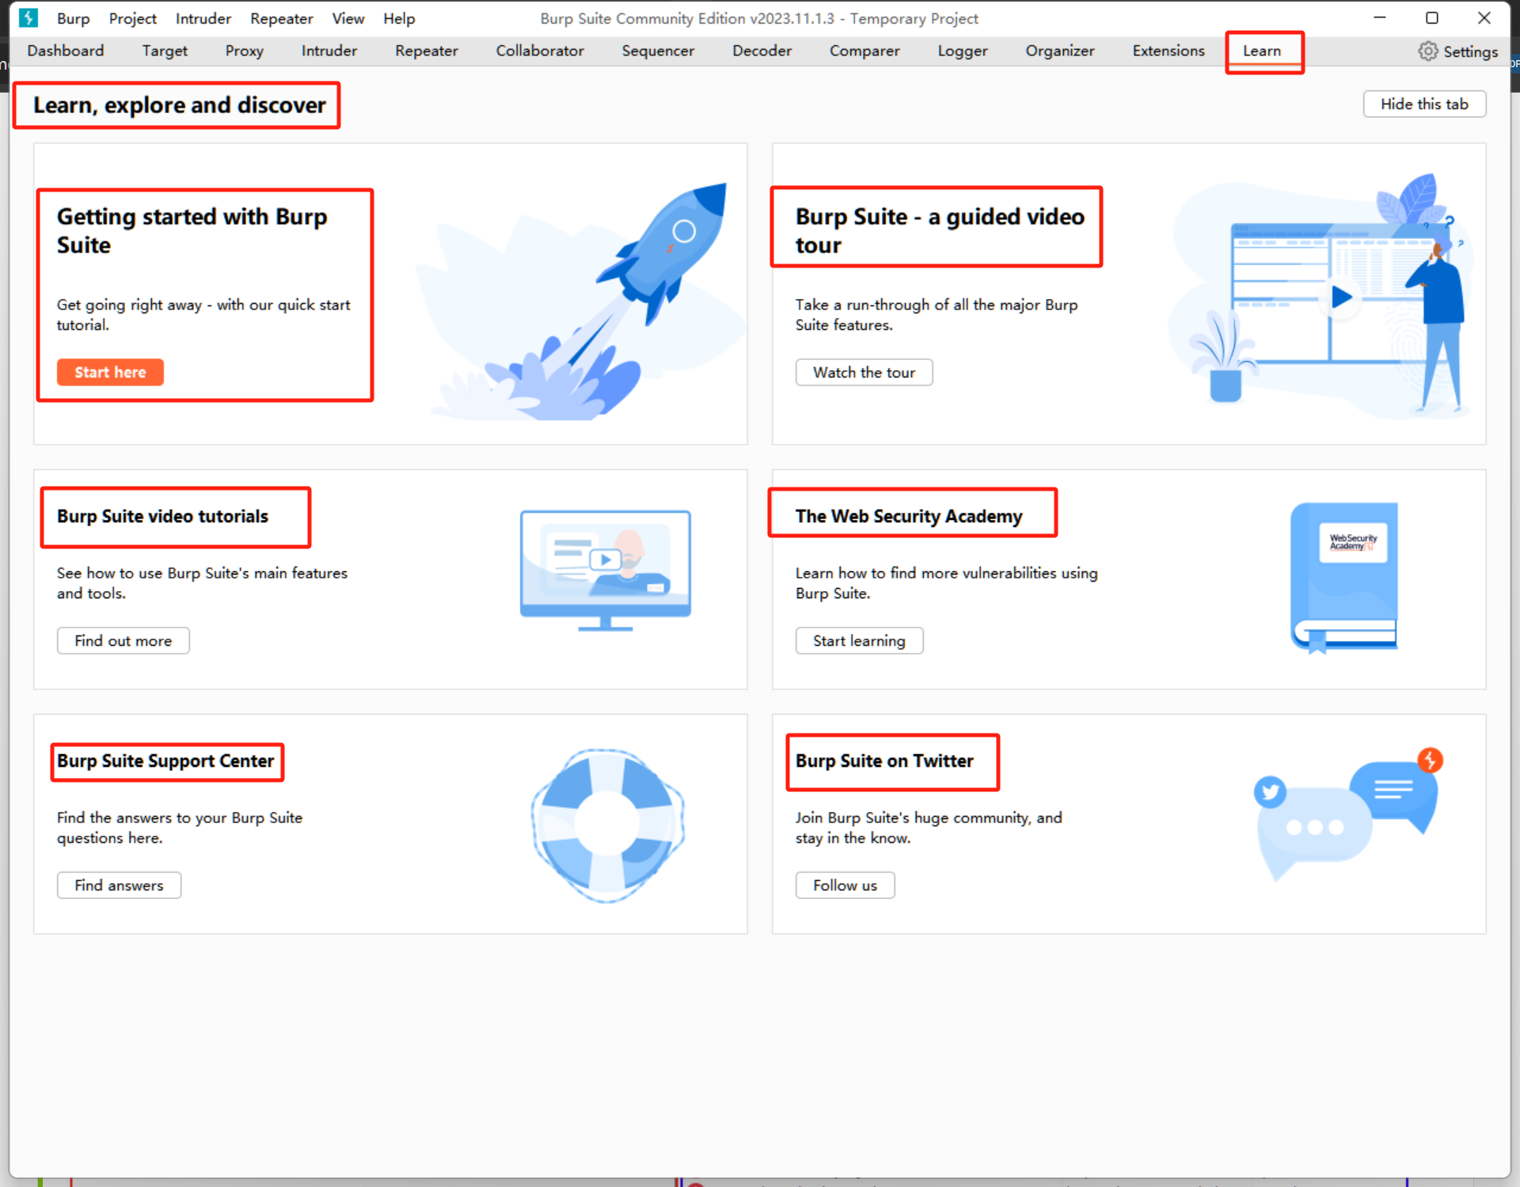Image resolution: width=1520 pixels, height=1187 pixels.
Task: Play the guided video tour illustration
Action: [1341, 298]
